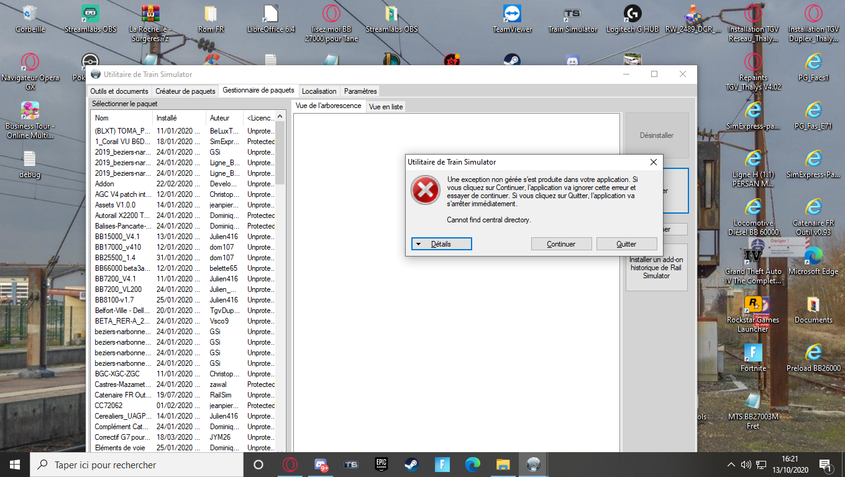Viewport: 845px width, 477px height.
Task: Open MTS BB27003M Fret desktop icon
Action: coord(753,411)
